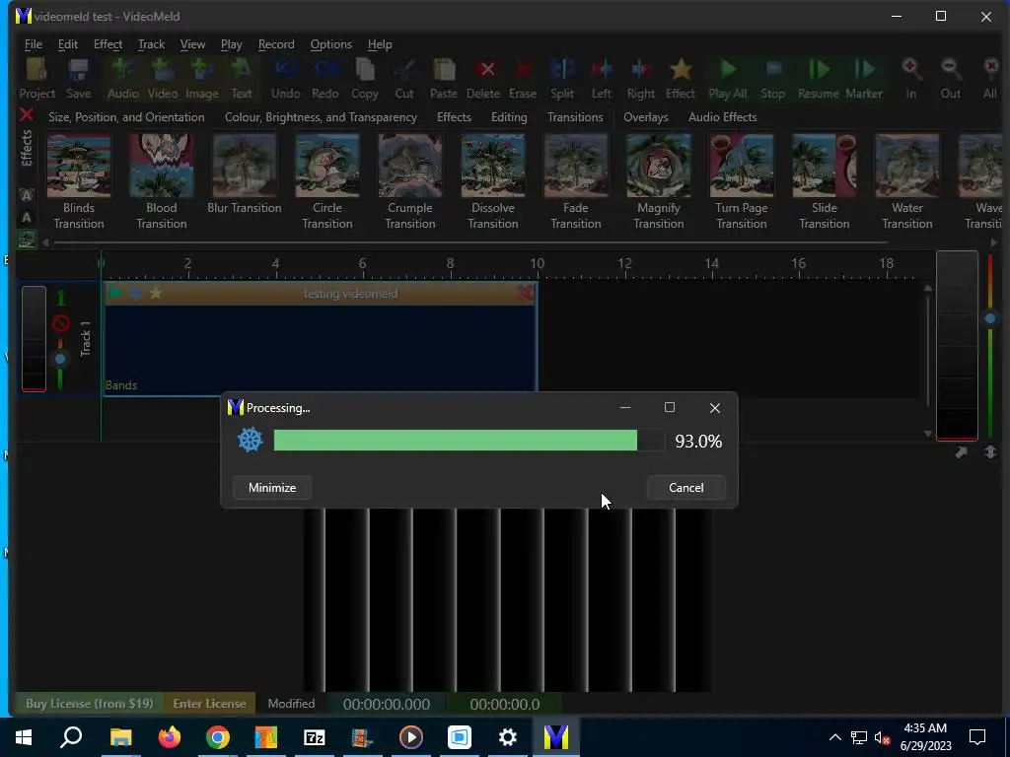This screenshot has width=1010, height=757.
Task: Open the Project toolbar button
Action: pyautogui.click(x=36, y=79)
